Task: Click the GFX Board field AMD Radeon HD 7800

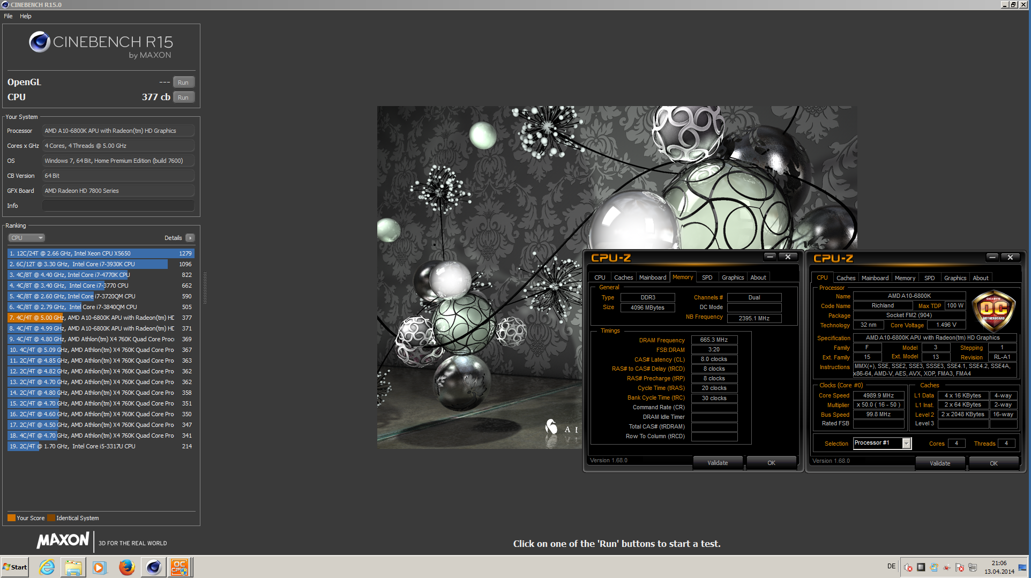Action: 118,191
